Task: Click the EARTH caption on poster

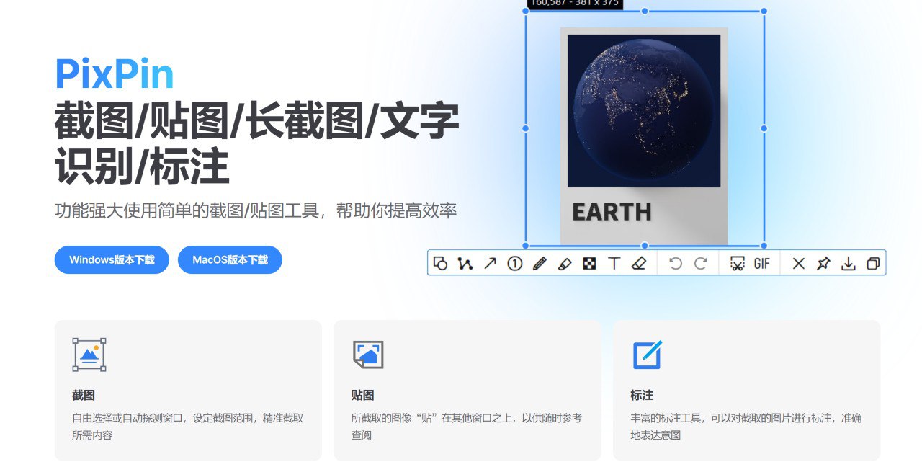Action: [612, 212]
